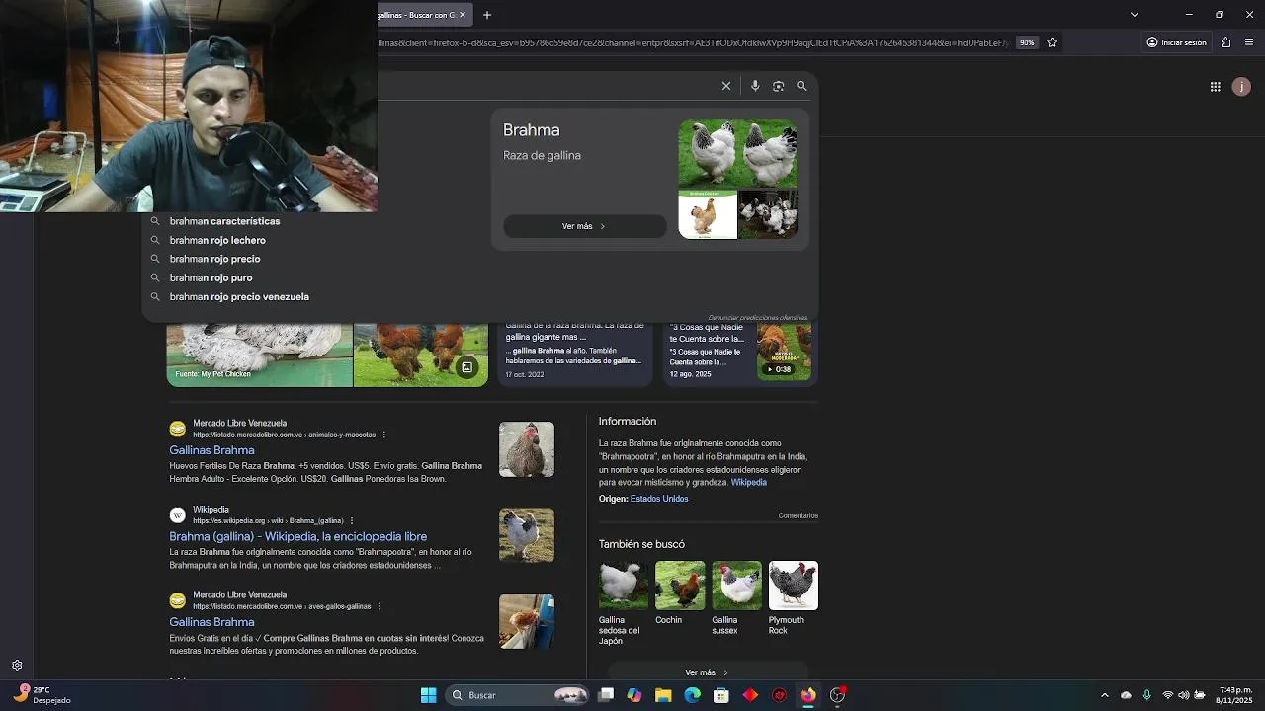Select suggestion brahman rojo lechero
Image resolution: width=1265 pixels, height=711 pixels.
217,240
